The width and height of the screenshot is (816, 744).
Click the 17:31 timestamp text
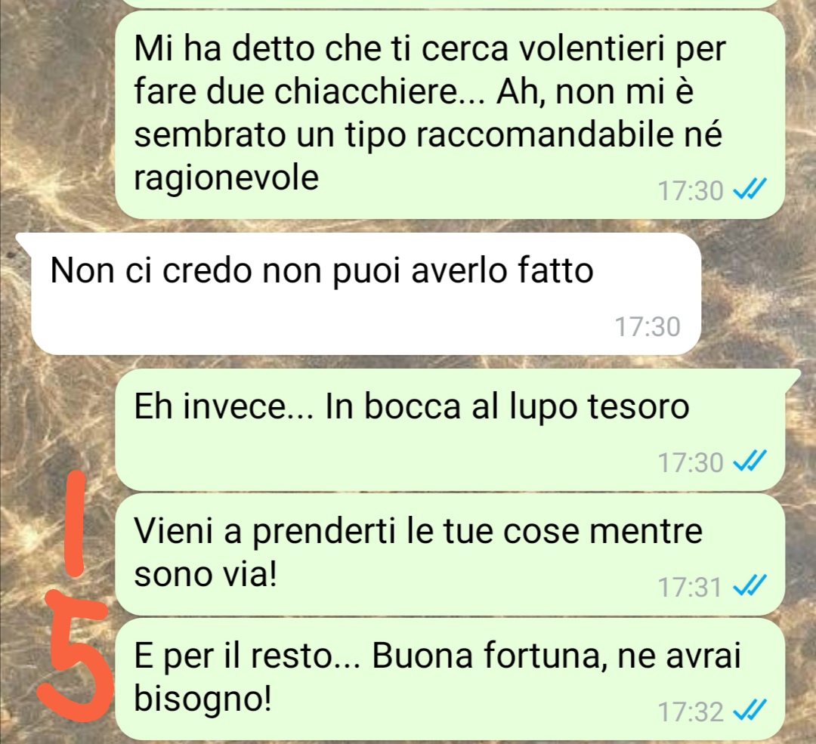690,587
